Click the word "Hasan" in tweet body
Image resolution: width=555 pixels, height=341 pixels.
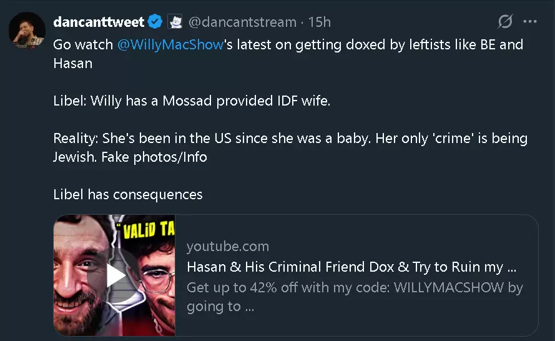click(x=72, y=63)
